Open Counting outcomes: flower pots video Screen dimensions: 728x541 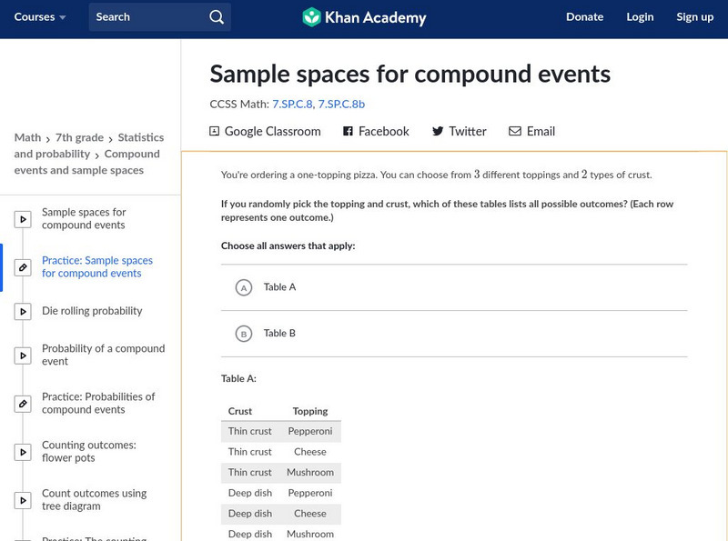[89, 451]
